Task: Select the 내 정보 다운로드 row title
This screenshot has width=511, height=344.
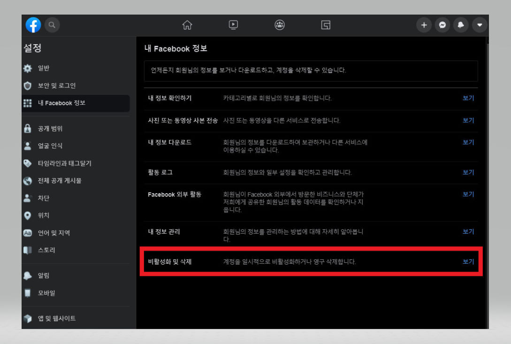Action: pos(170,142)
